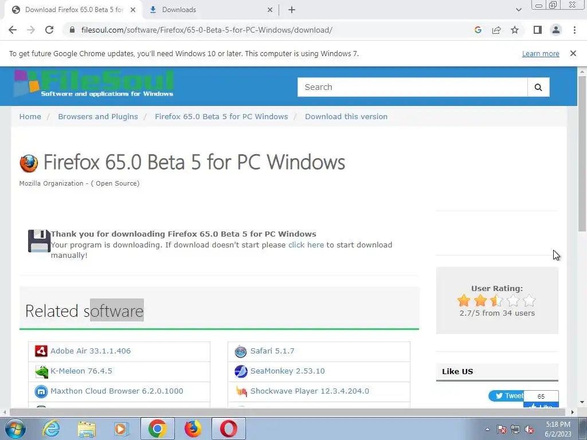Click the Tweet button
Image resolution: width=587 pixels, height=440 pixels.
[507, 396]
